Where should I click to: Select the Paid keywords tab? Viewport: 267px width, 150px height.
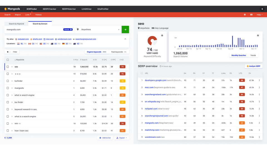tap(119, 52)
